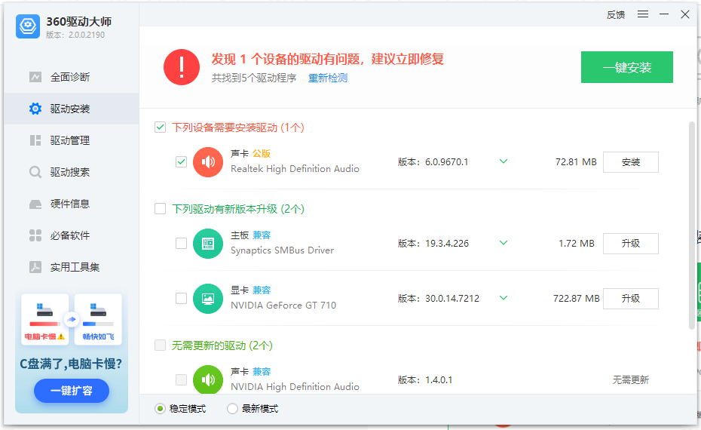Click the 无需更新的驱动 group checkbox

(x=160, y=345)
